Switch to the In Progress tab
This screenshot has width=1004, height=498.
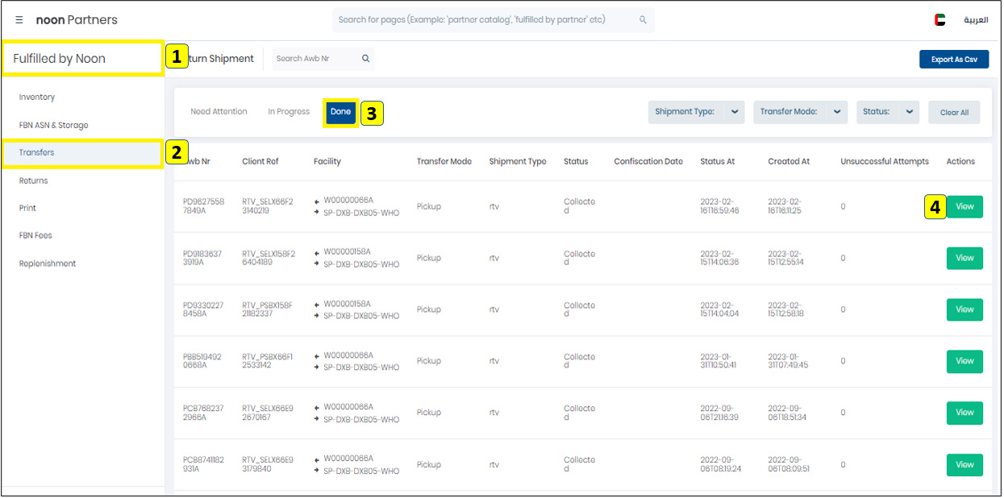pyautogui.click(x=288, y=111)
